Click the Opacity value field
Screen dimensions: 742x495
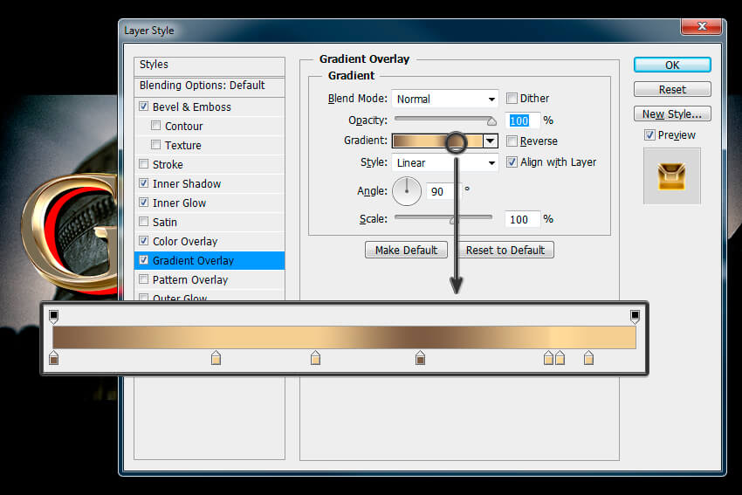pyautogui.click(x=522, y=120)
